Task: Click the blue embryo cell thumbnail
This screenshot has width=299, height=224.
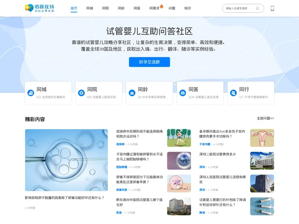Action: click(179, 161)
